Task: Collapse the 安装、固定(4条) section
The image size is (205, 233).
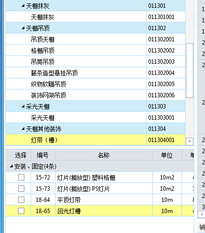Action: [11, 166]
